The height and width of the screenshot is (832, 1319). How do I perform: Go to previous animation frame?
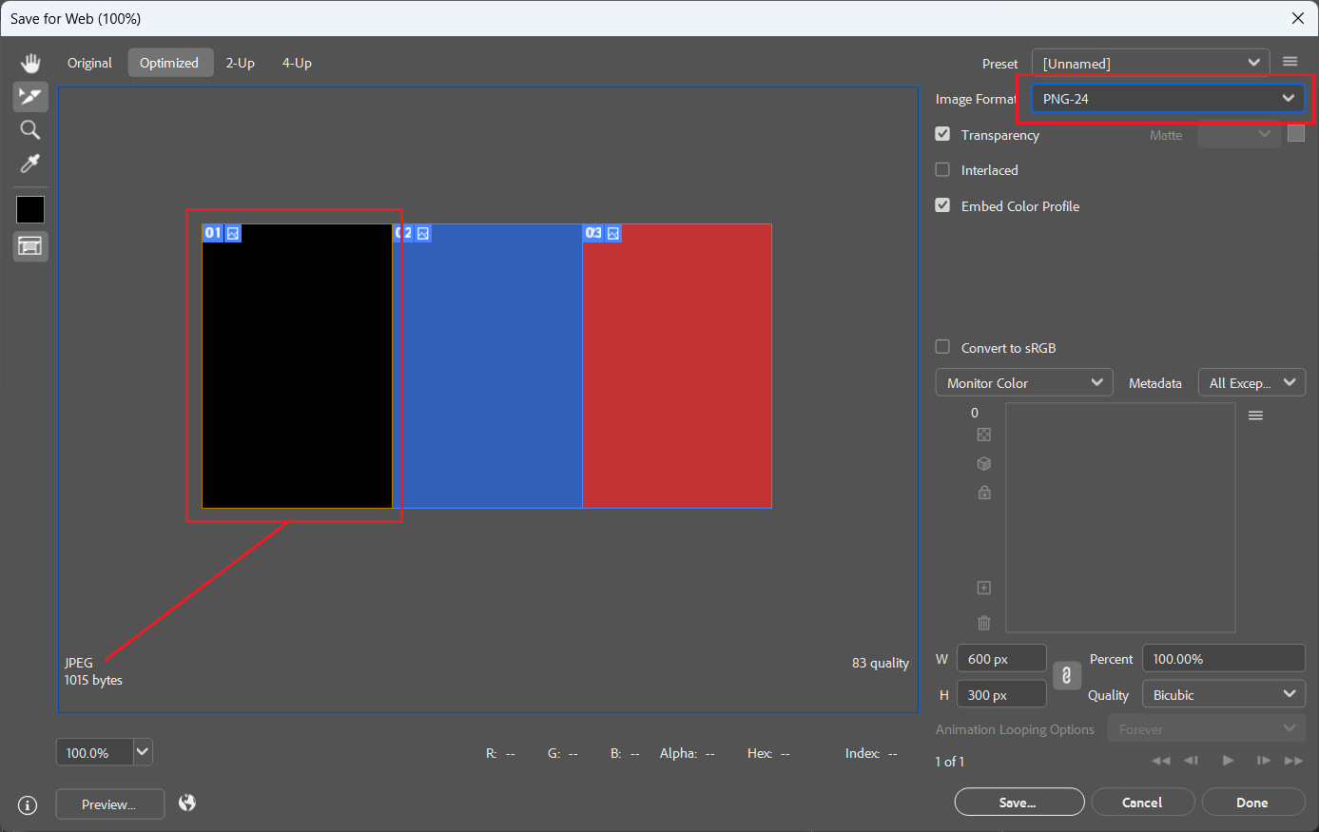point(1192,761)
